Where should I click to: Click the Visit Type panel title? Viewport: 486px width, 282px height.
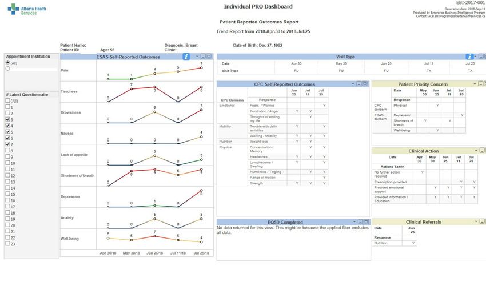coord(345,57)
